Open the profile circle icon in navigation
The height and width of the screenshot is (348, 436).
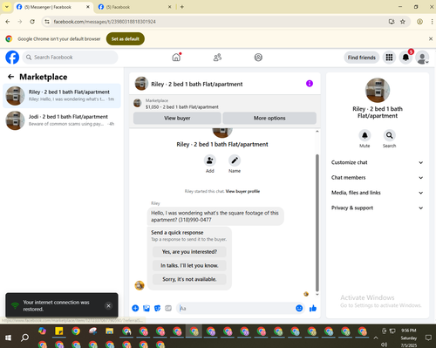pos(258,58)
